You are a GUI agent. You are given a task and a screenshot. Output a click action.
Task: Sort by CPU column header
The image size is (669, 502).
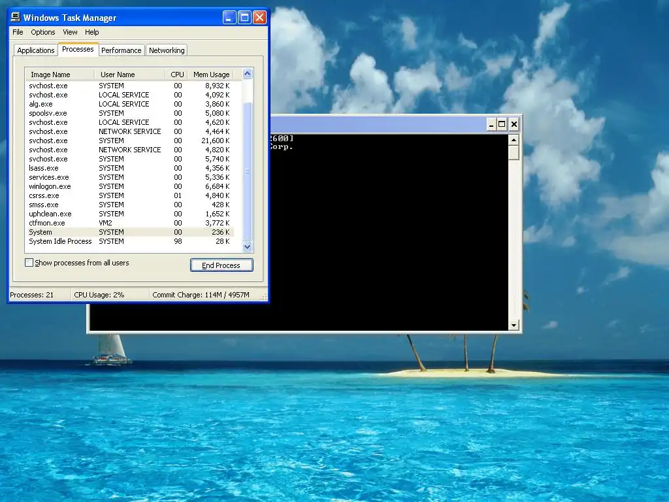tap(176, 75)
